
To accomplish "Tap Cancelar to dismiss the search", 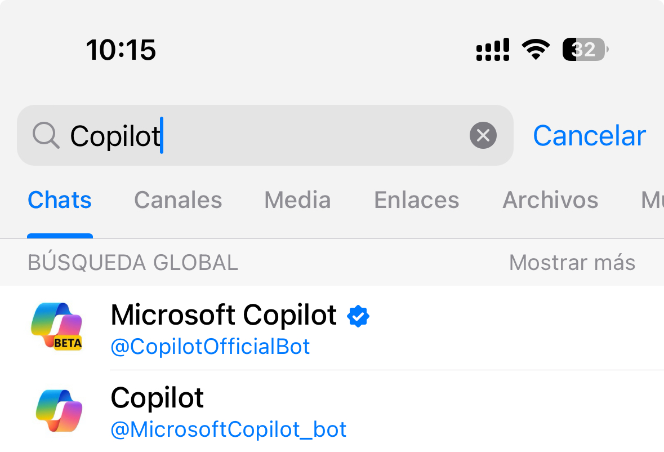I will click(x=589, y=135).
